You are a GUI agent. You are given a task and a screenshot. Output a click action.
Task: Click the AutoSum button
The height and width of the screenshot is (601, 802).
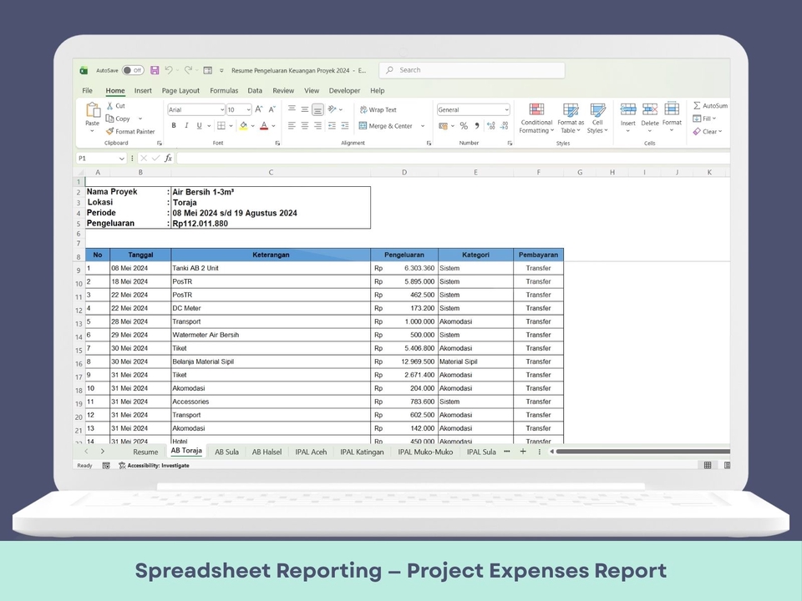coord(710,106)
